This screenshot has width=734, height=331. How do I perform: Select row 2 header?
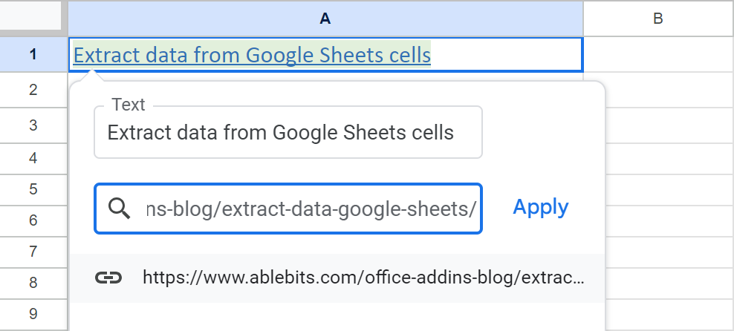pyautogui.click(x=33, y=90)
